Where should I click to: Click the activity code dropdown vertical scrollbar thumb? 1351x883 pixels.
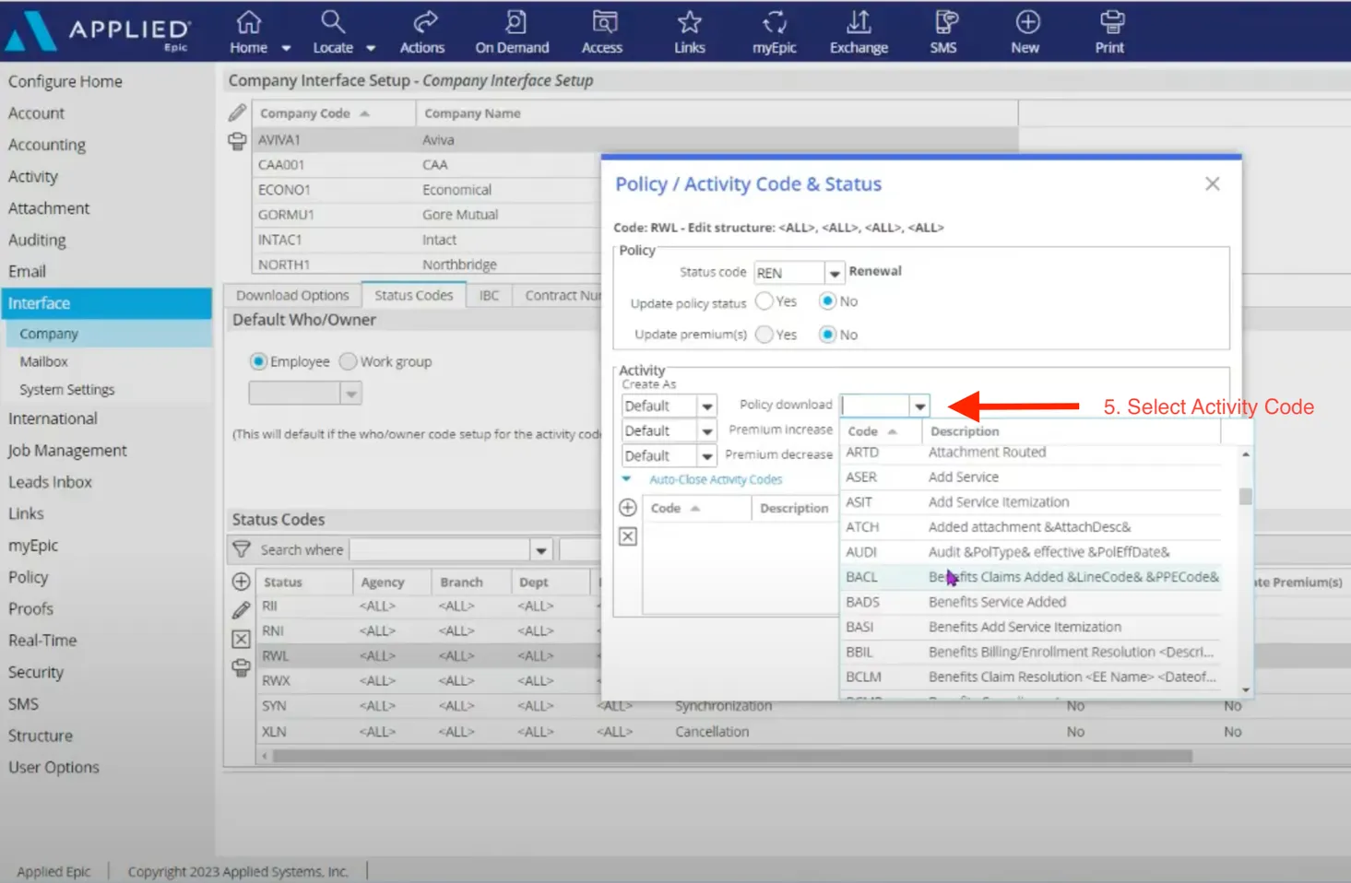[1246, 496]
